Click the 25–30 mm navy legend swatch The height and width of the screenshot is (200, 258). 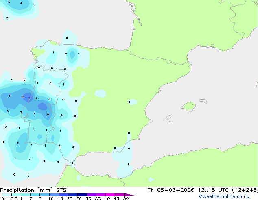click(x=82, y=195)
